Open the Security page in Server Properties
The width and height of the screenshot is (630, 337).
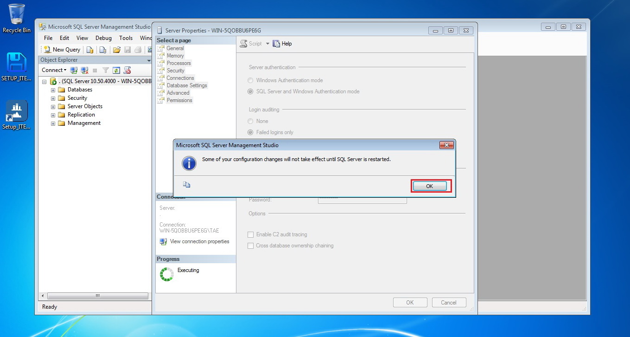[x=175, y=71]
